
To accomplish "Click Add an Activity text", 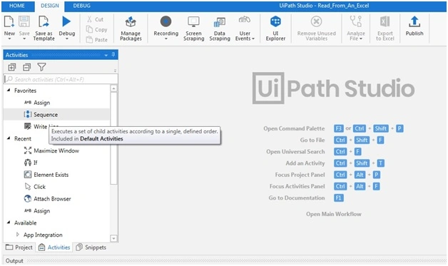I will point(305,163).
